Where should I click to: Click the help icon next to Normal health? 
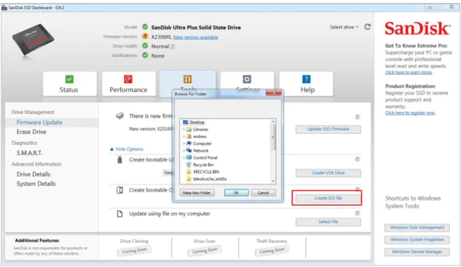pyautogui.click(x=173, y=47)
